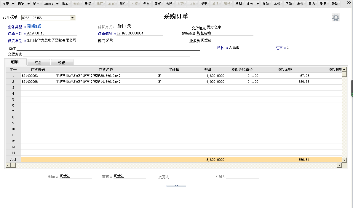Open 帮助 help
353x208 pixels.
click(x=335, y=4)
